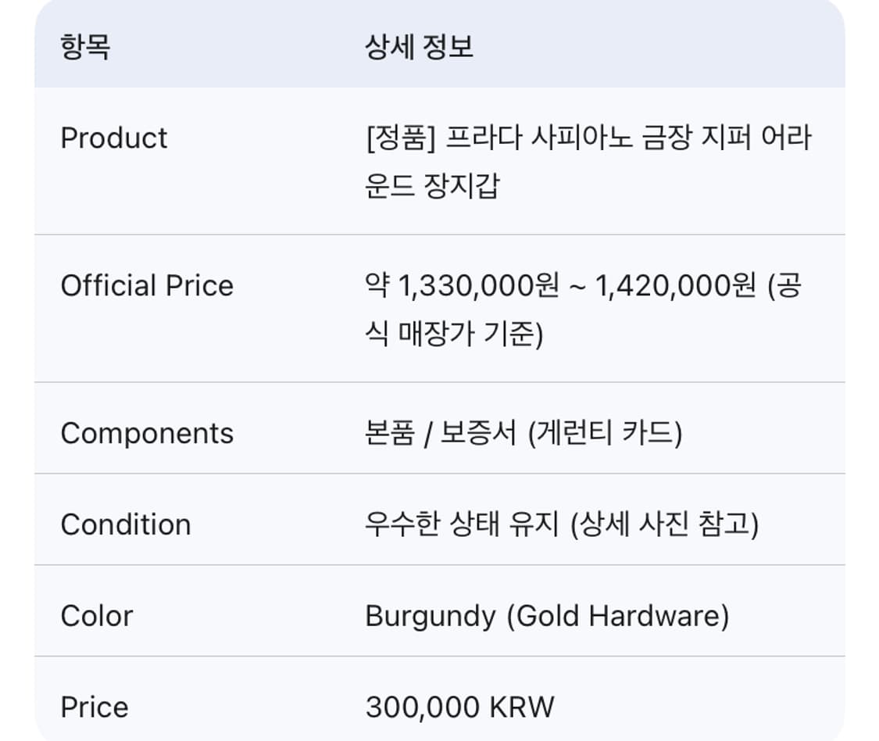Screen dimensions: 879x741
Task: Select the Product row label
Action: (x=114, y=138)
